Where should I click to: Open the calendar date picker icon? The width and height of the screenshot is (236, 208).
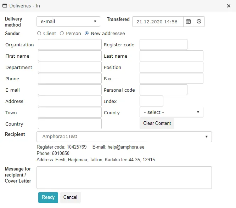point(189,22)
